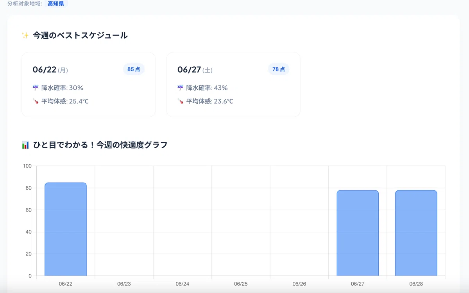
Task: Click the 40 y-axis label
Action: pyautogui.click(x=29, y=232)
